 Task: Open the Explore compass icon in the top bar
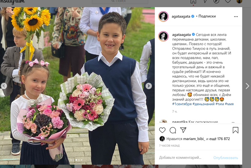tap(216, 1)
